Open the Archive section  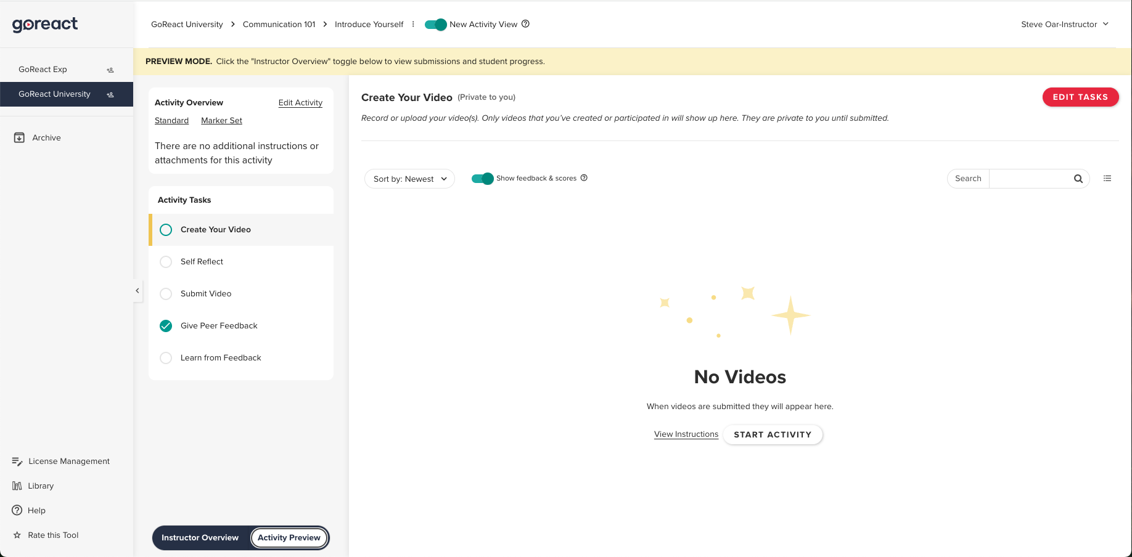[x=46, y=137]
